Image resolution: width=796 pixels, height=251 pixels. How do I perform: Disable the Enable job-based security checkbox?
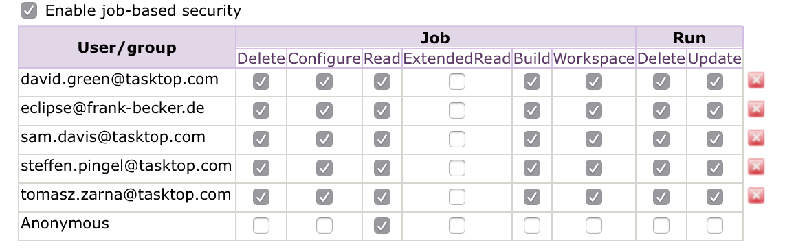[29, 10]
